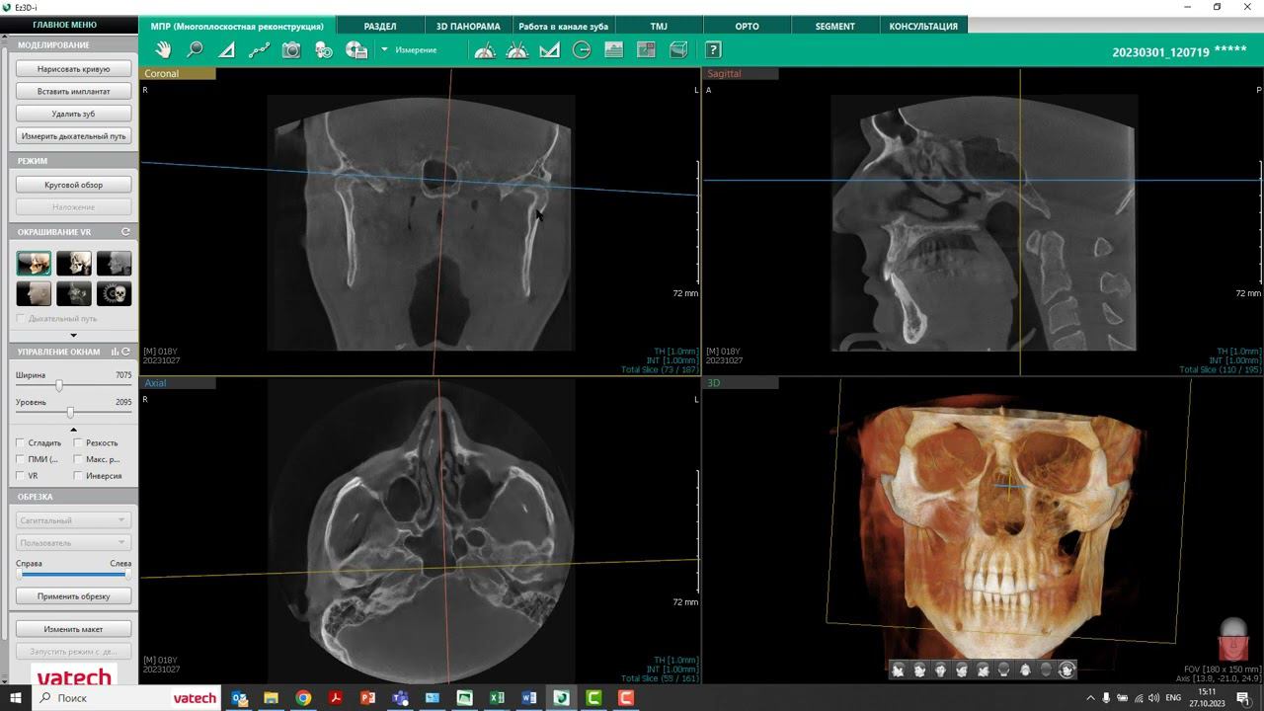Screen dimensions: 1264x711
Task: Reset VR coloring with refresh icon
Action: [x=125, y=232]
